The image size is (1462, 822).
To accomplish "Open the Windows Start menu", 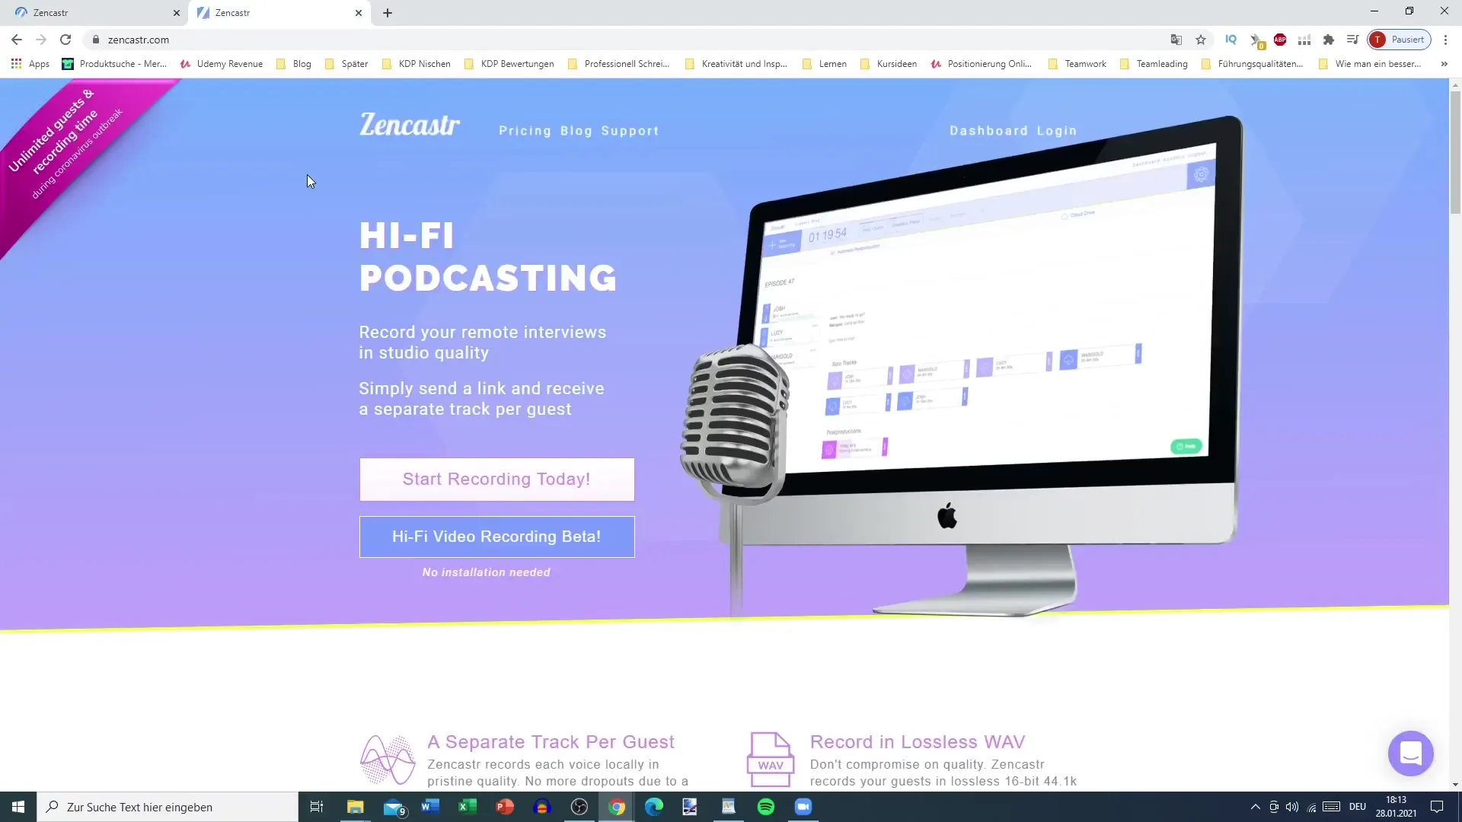I will coord(18,807).
